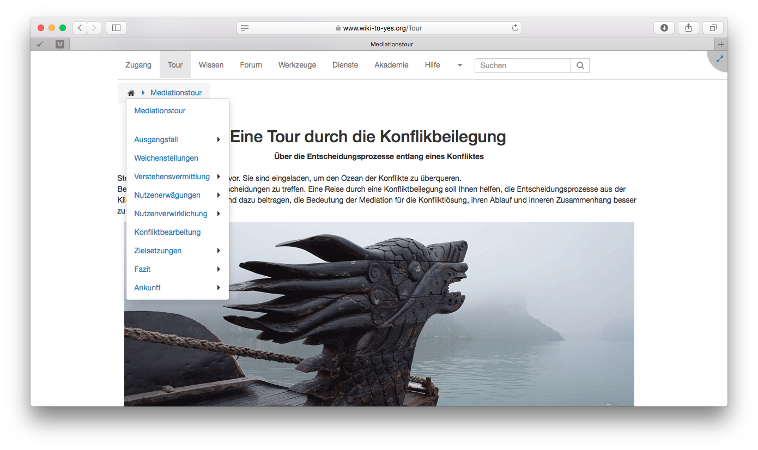Click the Safari share icon

688,28
